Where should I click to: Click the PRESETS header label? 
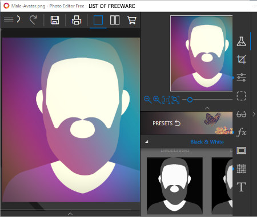tap(162, 124)
